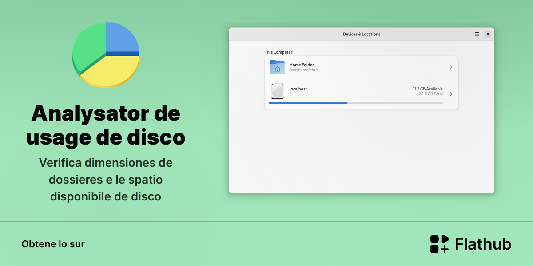Click the 11.2 GB Available text

(x=428, y=89)
